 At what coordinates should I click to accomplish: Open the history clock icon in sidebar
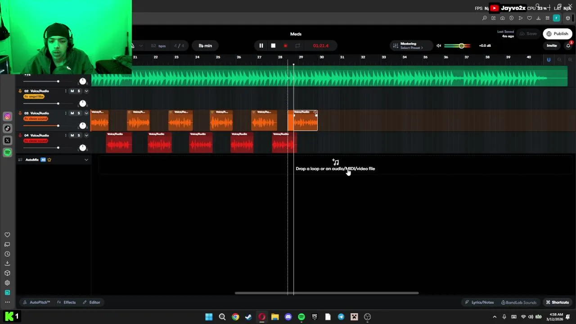point(7,254)
